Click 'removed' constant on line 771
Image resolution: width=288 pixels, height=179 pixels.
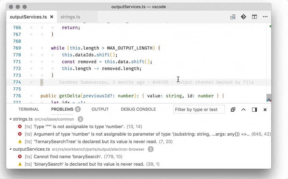87,61
